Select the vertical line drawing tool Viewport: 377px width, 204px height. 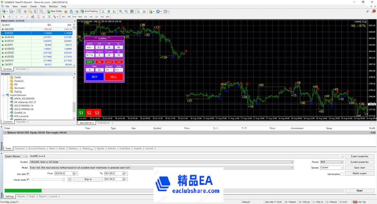[x=16, y=17]
